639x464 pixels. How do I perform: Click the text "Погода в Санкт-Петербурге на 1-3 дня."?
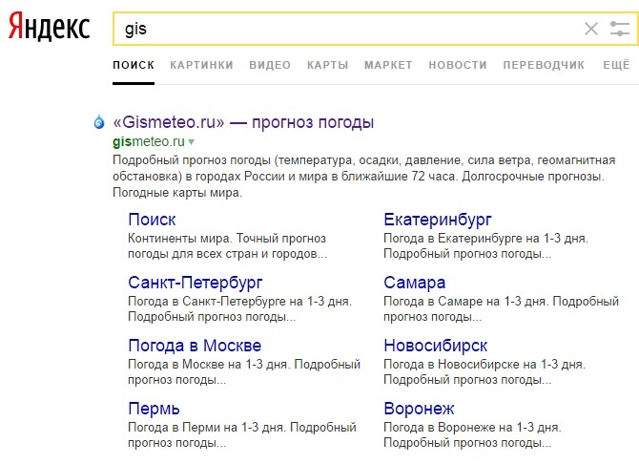tap(239, 302)
